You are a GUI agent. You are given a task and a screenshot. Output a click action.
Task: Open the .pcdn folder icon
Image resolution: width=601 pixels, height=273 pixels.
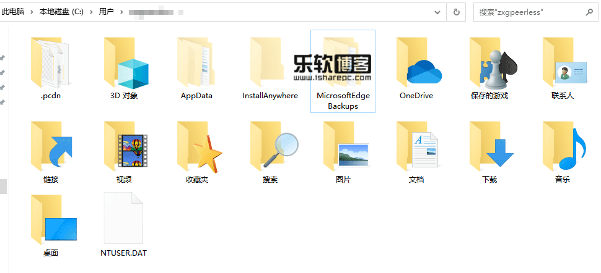(50, 63)
